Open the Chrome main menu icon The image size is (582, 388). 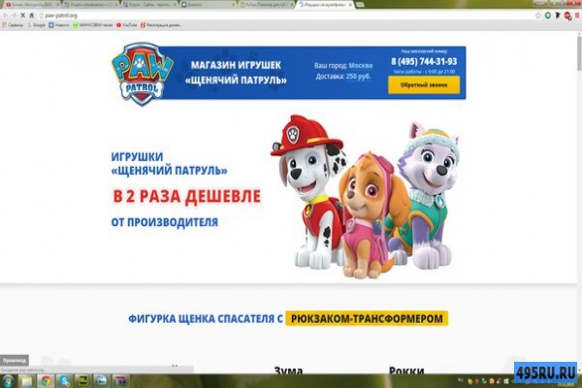(x=577, y=16)
